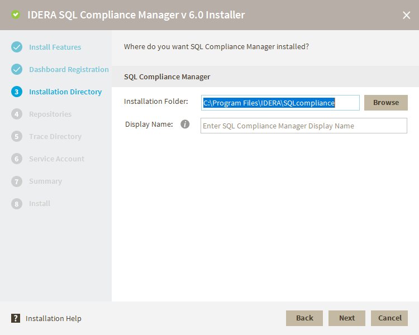This screenshot has width=419, height=335.
Task: Click the step 8 Install number icon
Action: 17,203
